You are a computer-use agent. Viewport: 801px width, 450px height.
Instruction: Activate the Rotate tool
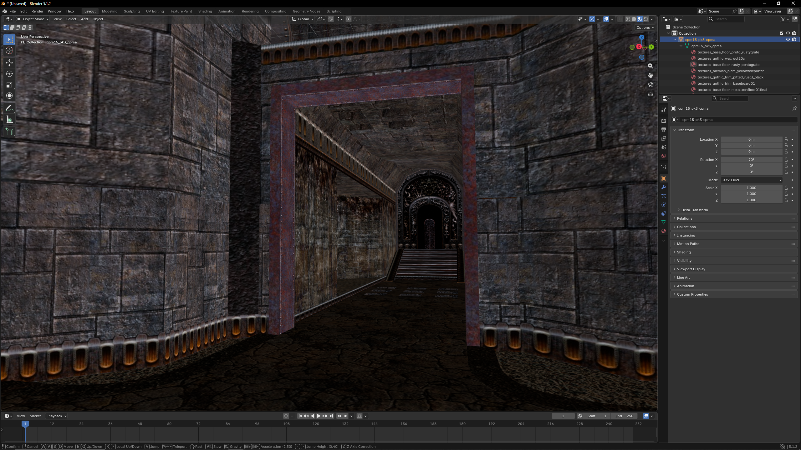click(9, 74)
